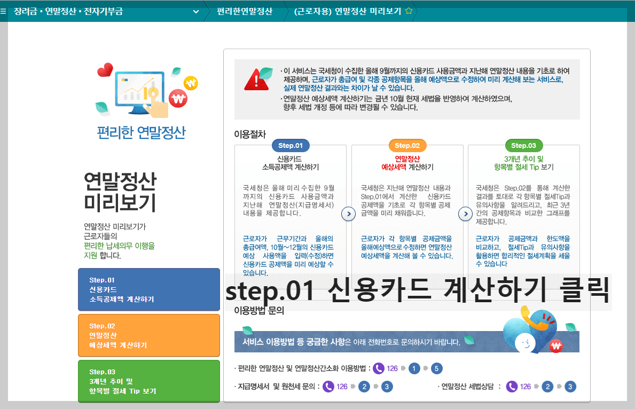Select badge 2 next to 연말정산 세법상담

547,386
